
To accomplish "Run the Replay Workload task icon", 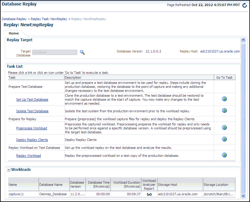I will (x=224, y=155).
